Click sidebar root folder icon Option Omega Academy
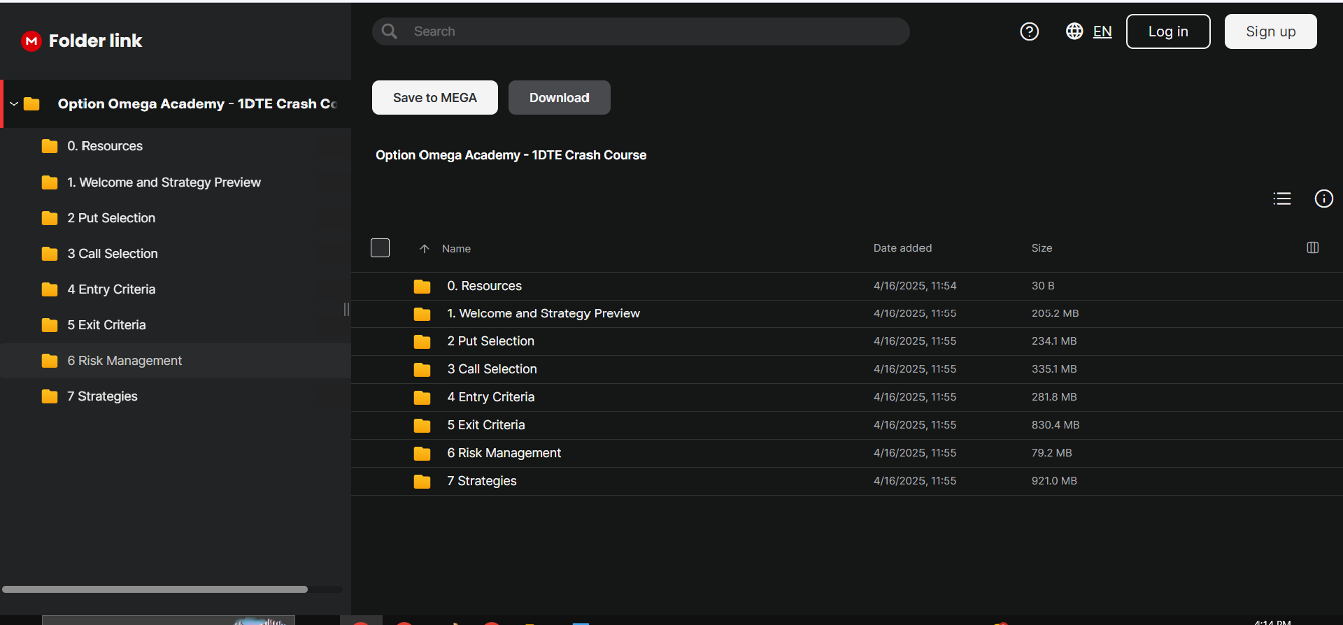 (x=31, y=104)
